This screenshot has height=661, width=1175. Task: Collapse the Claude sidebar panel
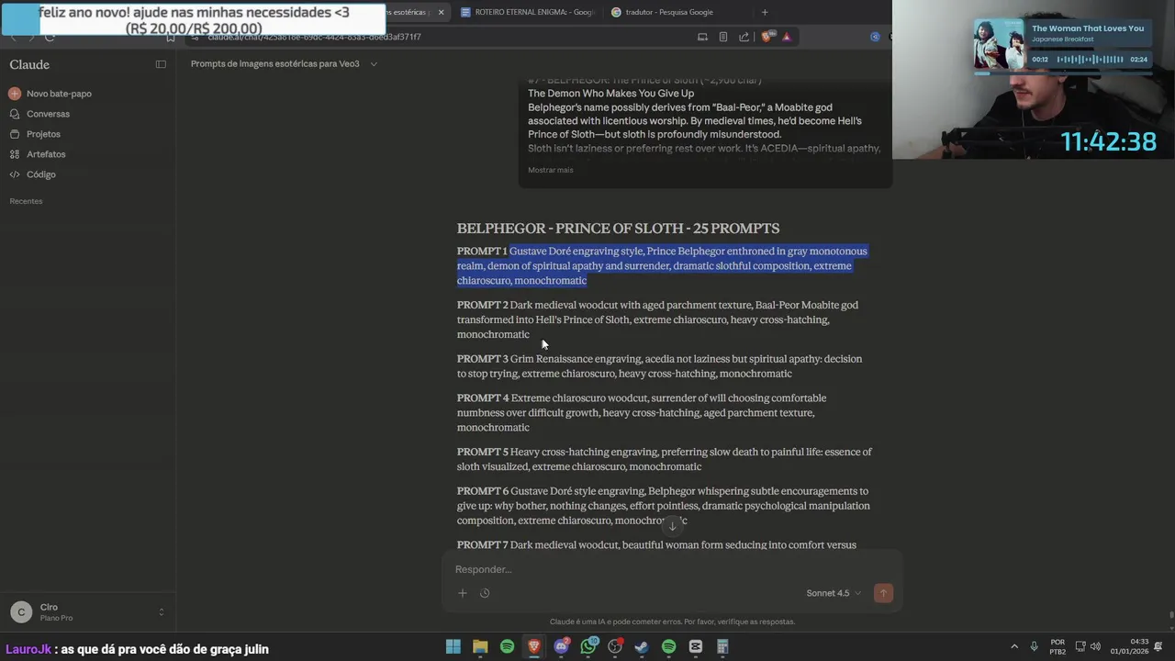click(x=161, y=64)
